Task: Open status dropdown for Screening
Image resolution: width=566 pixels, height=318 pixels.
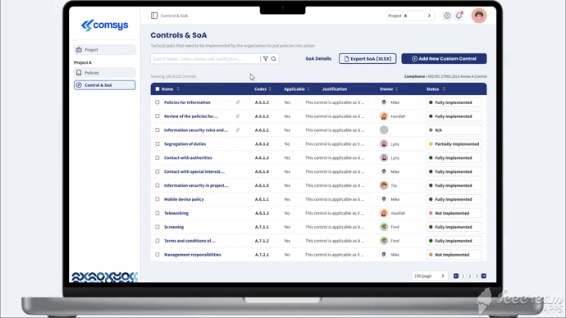Action: [454, 227]
